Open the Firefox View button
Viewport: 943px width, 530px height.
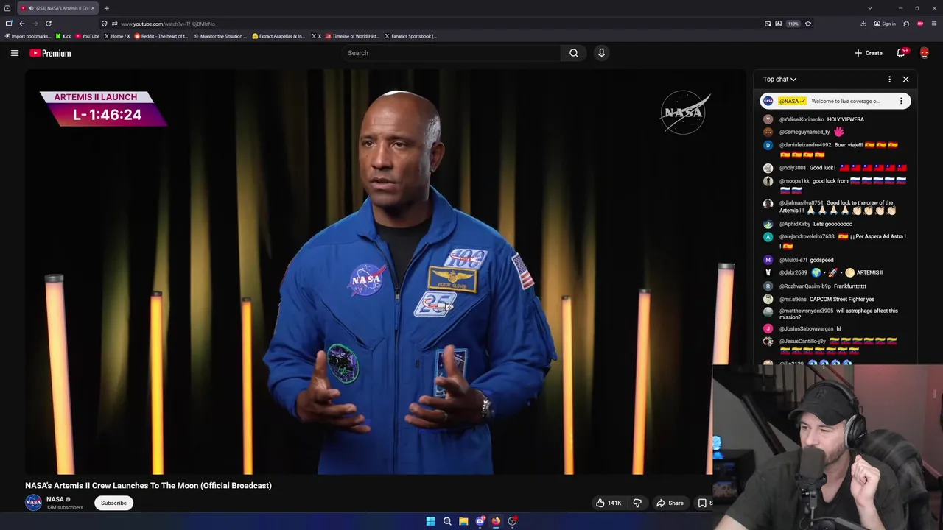[x=7, y=8]
